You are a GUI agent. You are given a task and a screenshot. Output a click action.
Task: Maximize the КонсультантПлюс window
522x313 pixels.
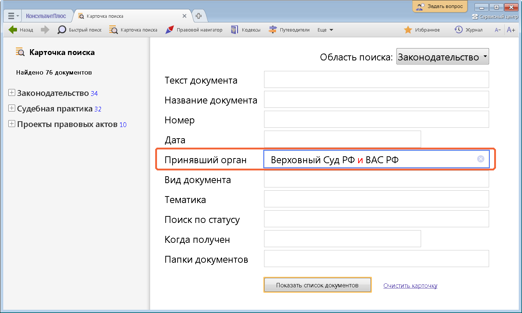[497, 7]
